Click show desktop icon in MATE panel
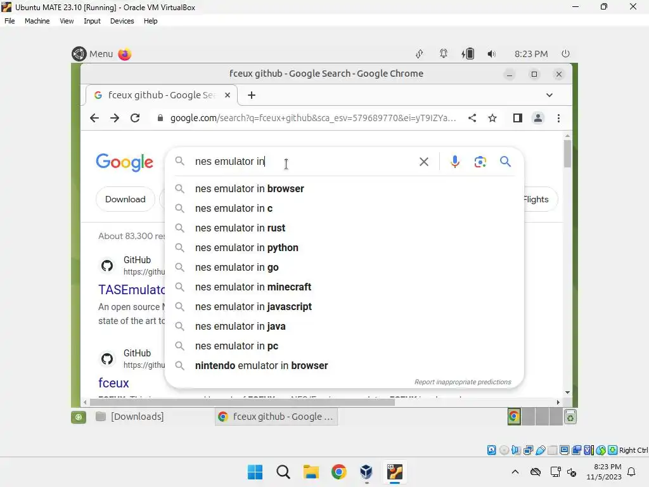649x487 pixels. pyautogui.click(x=78, y=417)
